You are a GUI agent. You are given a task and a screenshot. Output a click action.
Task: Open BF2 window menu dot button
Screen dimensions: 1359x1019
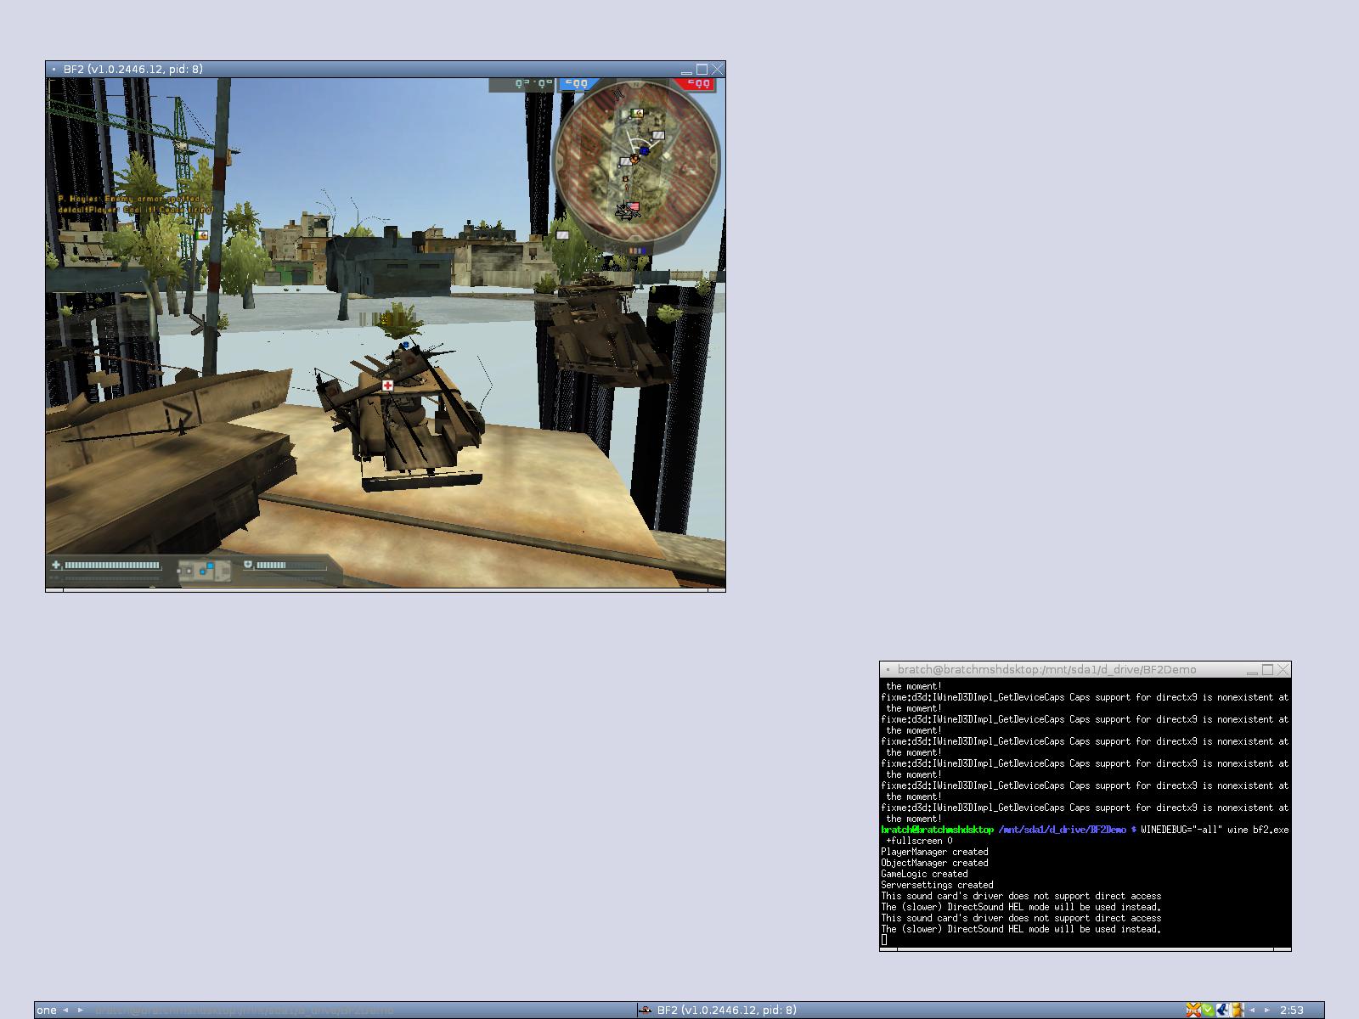pyautogui.click(x=54, y=70)
